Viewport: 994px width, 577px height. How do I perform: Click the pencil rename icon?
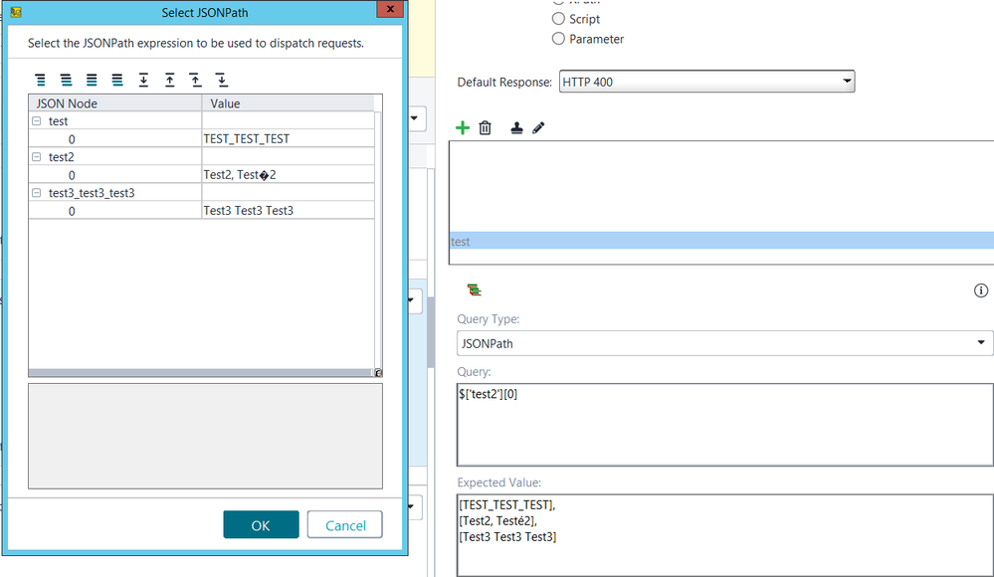click(x=538, y=128)
